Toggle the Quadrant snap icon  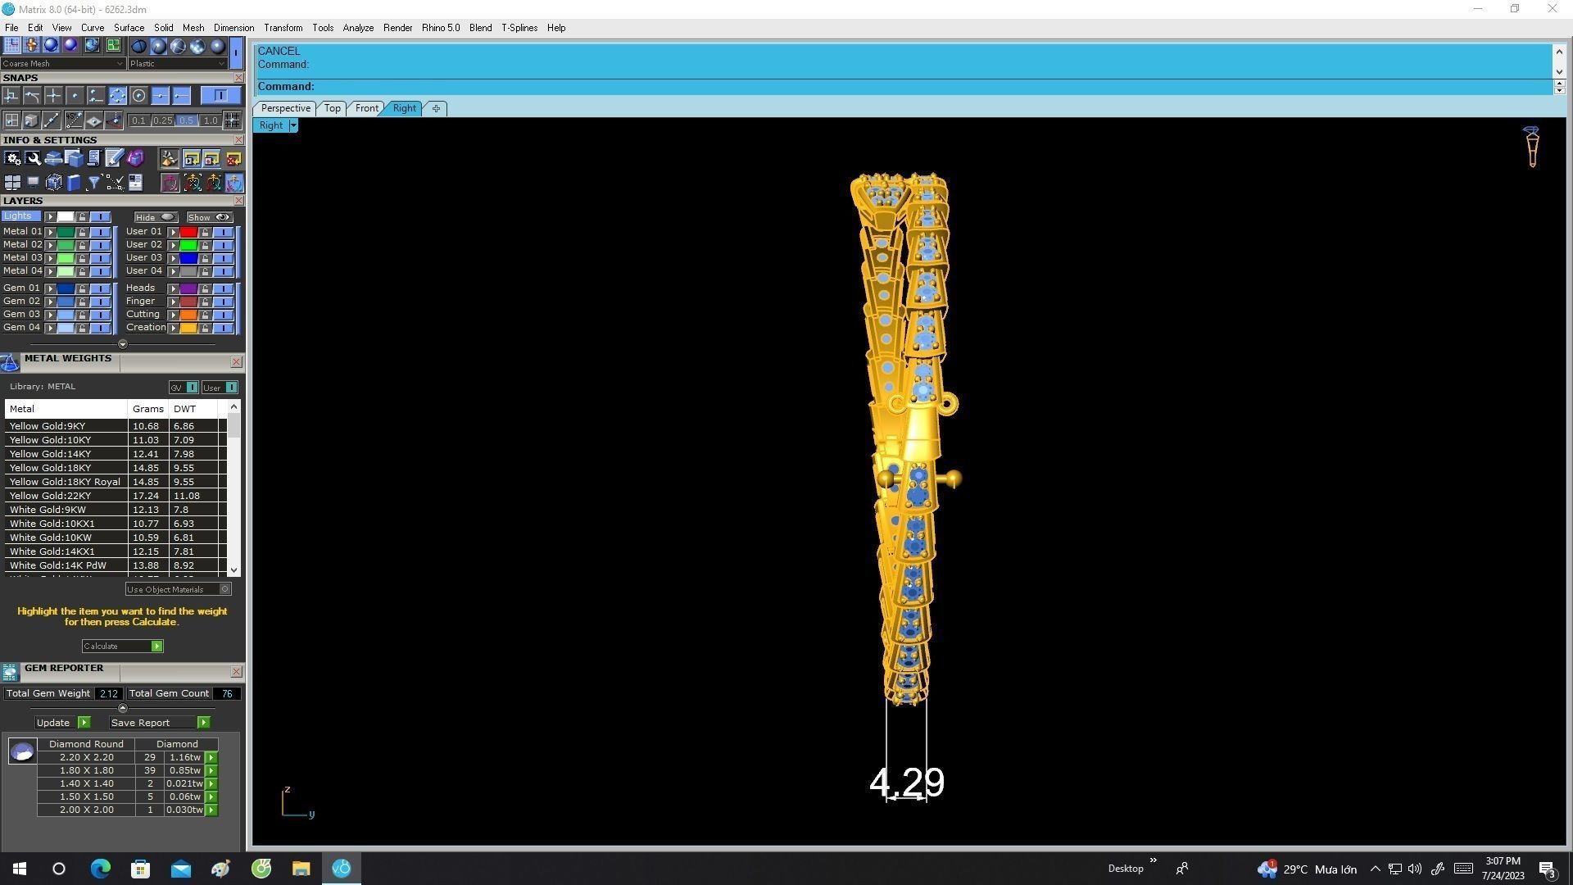[x=117, y=95]
